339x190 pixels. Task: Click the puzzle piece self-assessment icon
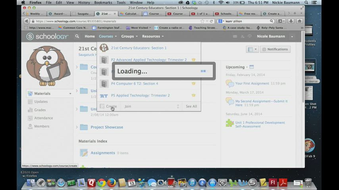point(229,123)
